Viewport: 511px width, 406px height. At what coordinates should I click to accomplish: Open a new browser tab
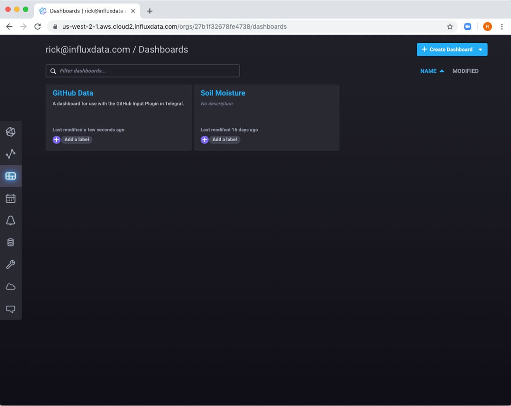[x=150, y=11]
